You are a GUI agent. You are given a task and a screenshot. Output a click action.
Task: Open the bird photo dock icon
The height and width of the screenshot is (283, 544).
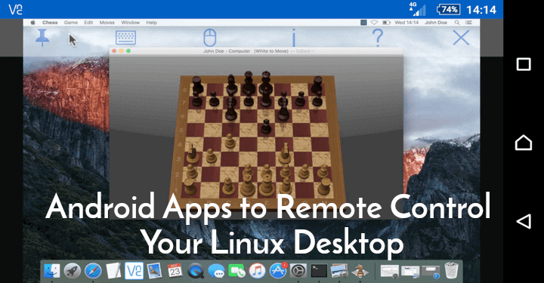tap(154, 271)
